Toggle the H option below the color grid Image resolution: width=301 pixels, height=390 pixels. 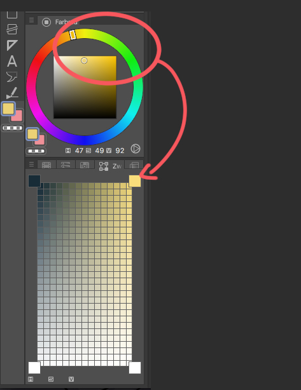point(31,379)
